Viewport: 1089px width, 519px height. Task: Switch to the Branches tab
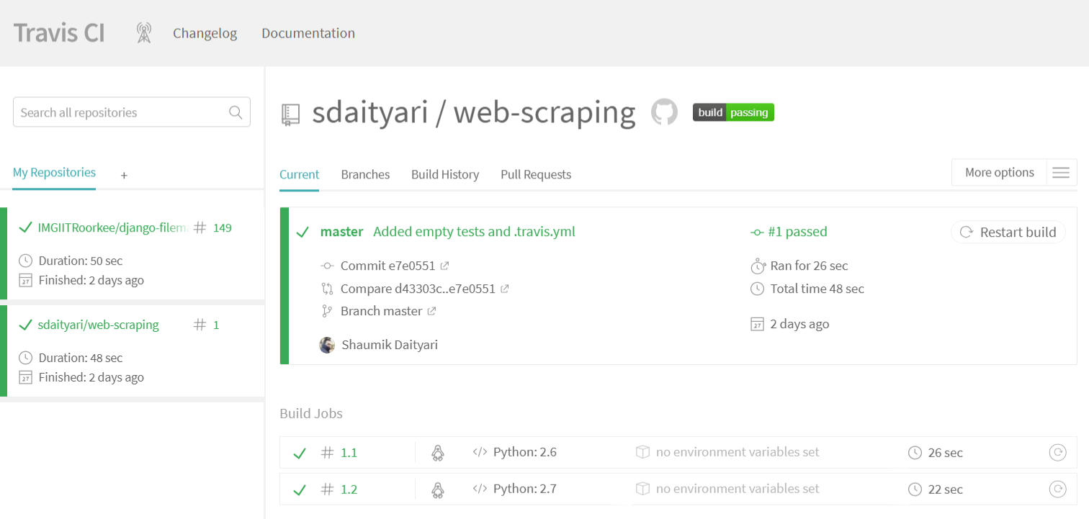365,174
